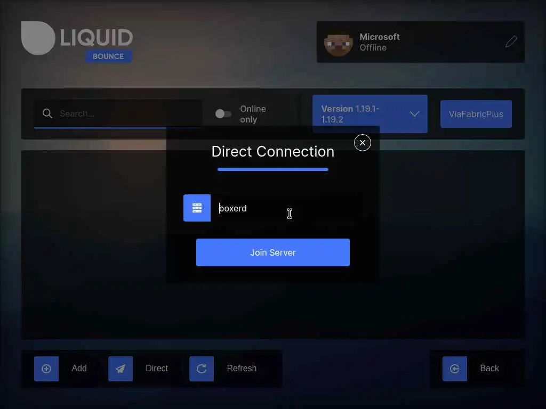The height and width of the screenshot is (409, 546).
Task: Click the chevron arrow on the version selector
Action: click(414, 114)
